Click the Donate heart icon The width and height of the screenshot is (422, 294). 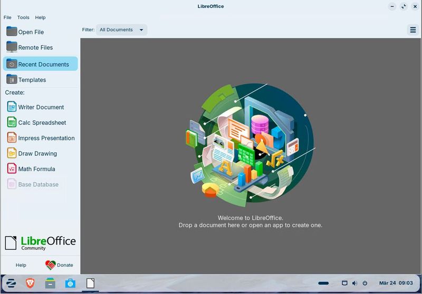click(x=50, y=265)
